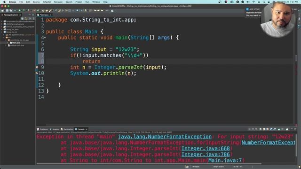
Task: Open the Refactor menu
Action: [47, 2]
